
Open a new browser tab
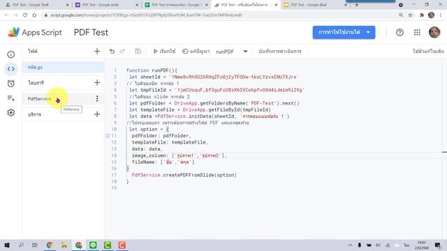(x=357, y=5)
